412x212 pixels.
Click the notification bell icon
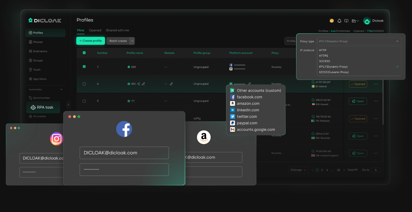click(339, 21)
